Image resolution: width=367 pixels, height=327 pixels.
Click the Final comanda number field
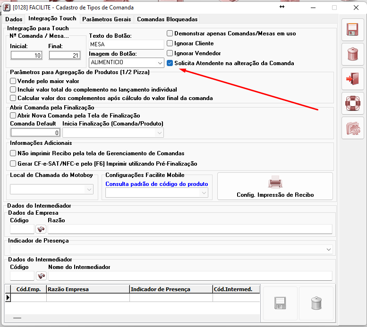point(65,55)
